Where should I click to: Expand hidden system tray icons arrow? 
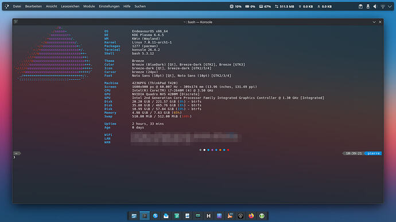click(x=390, y=6)
